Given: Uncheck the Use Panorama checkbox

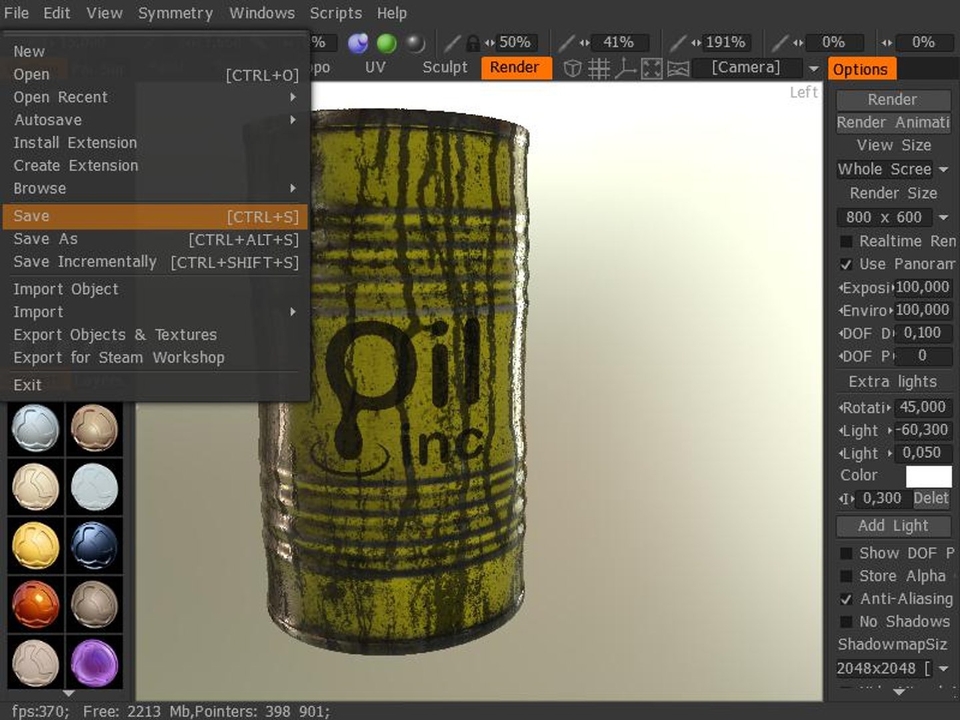Looking at the screenshot, I should pos(846,265).
